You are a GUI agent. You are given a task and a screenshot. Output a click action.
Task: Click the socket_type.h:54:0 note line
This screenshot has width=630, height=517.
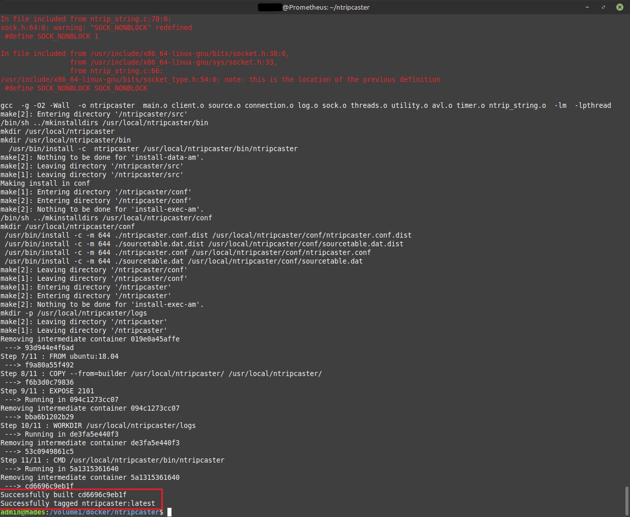[x=220, y=79]
